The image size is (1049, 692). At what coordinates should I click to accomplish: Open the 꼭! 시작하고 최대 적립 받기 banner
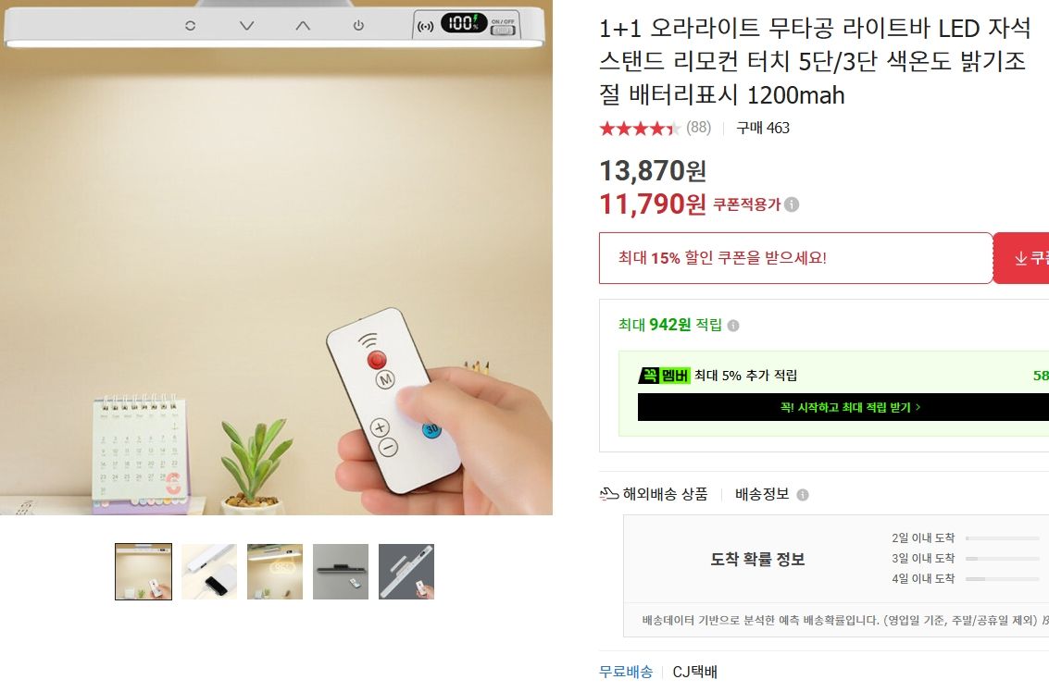pos(843,407)
